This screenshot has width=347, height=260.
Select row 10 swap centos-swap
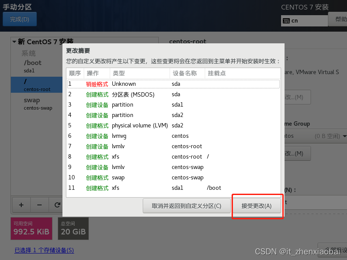pos(173,178)
